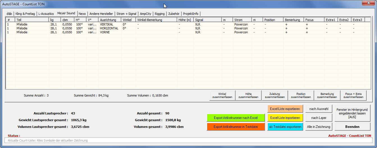This screenshot has width=377, height=148.
Task: Click the orange Export Artikelnummer in Textdatei button
Action: click(236, 127)
